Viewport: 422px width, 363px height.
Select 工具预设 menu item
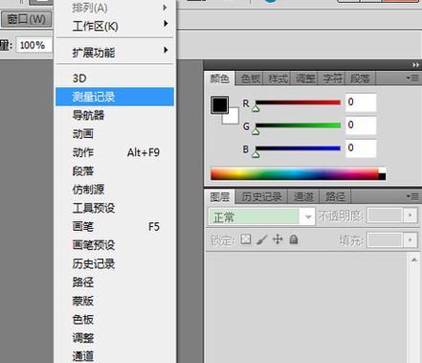(115, 208)
